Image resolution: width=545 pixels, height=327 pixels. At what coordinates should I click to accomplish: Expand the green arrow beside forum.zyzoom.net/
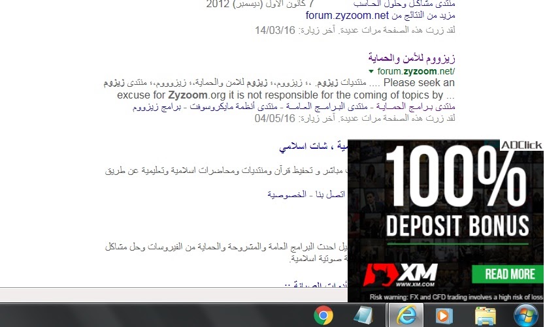[371, 72]
